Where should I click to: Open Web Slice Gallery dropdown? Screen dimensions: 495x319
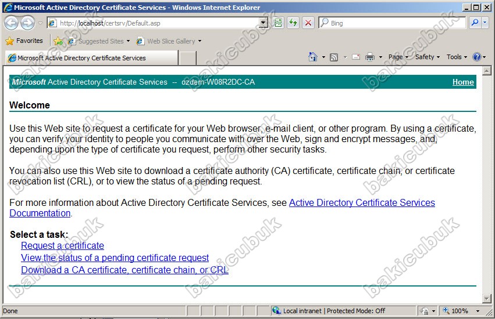click(169, 41)
